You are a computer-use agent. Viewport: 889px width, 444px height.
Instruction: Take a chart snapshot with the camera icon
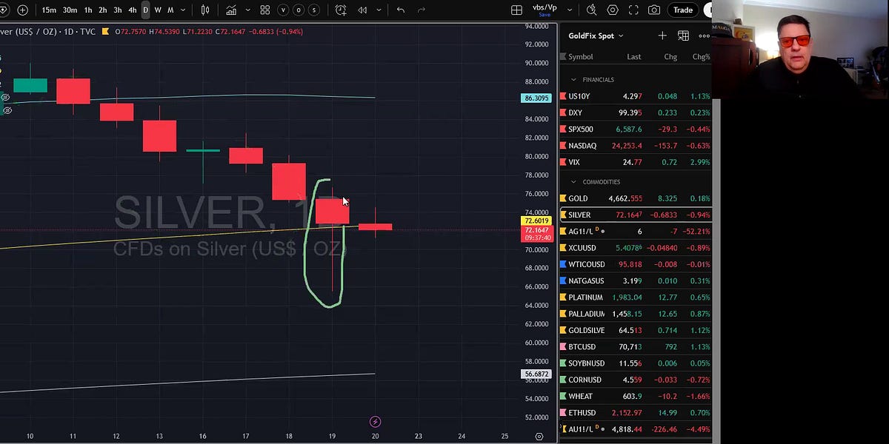pyautogui.click(x=654, y=10)
